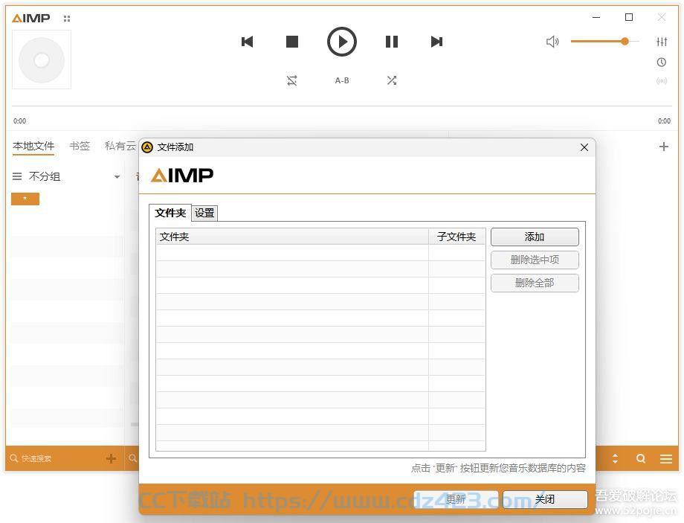
Task: Click the 添加 button
Action: coord(535,237)
